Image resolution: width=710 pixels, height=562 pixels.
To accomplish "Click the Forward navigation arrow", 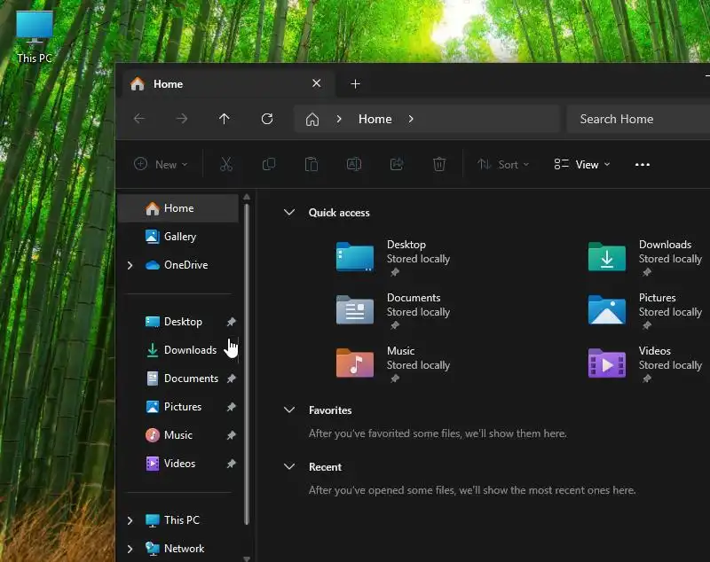I will 182,119.
